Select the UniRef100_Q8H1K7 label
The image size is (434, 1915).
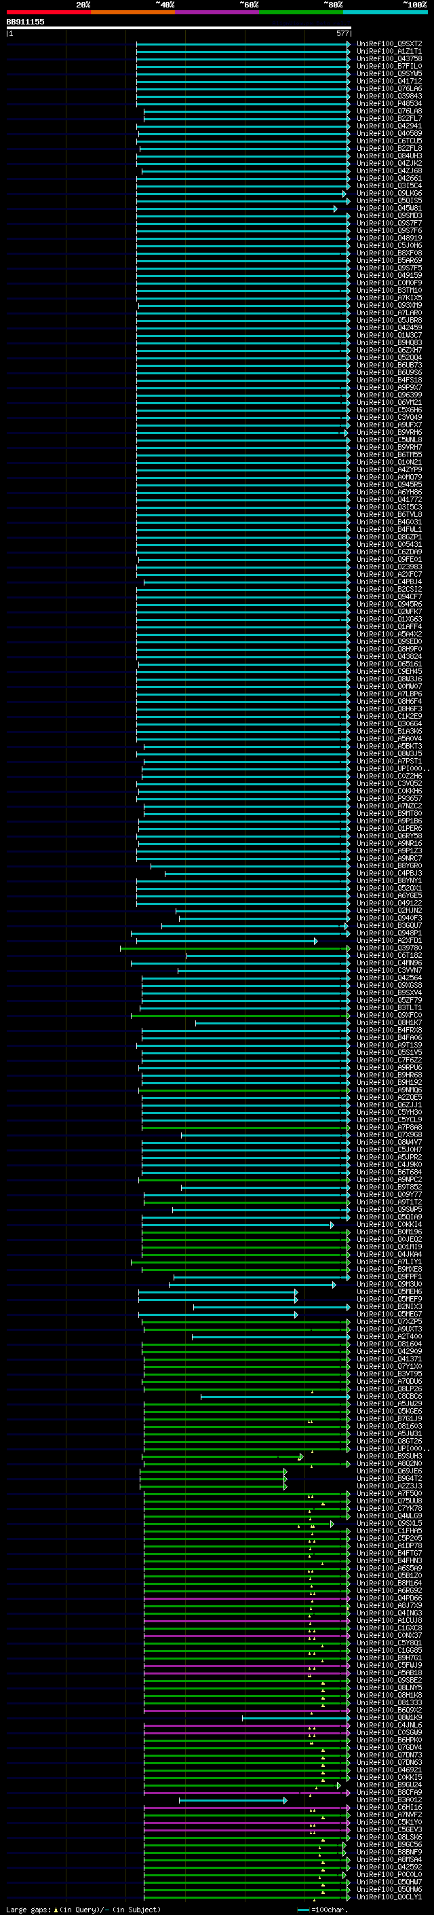point(389,1023)
